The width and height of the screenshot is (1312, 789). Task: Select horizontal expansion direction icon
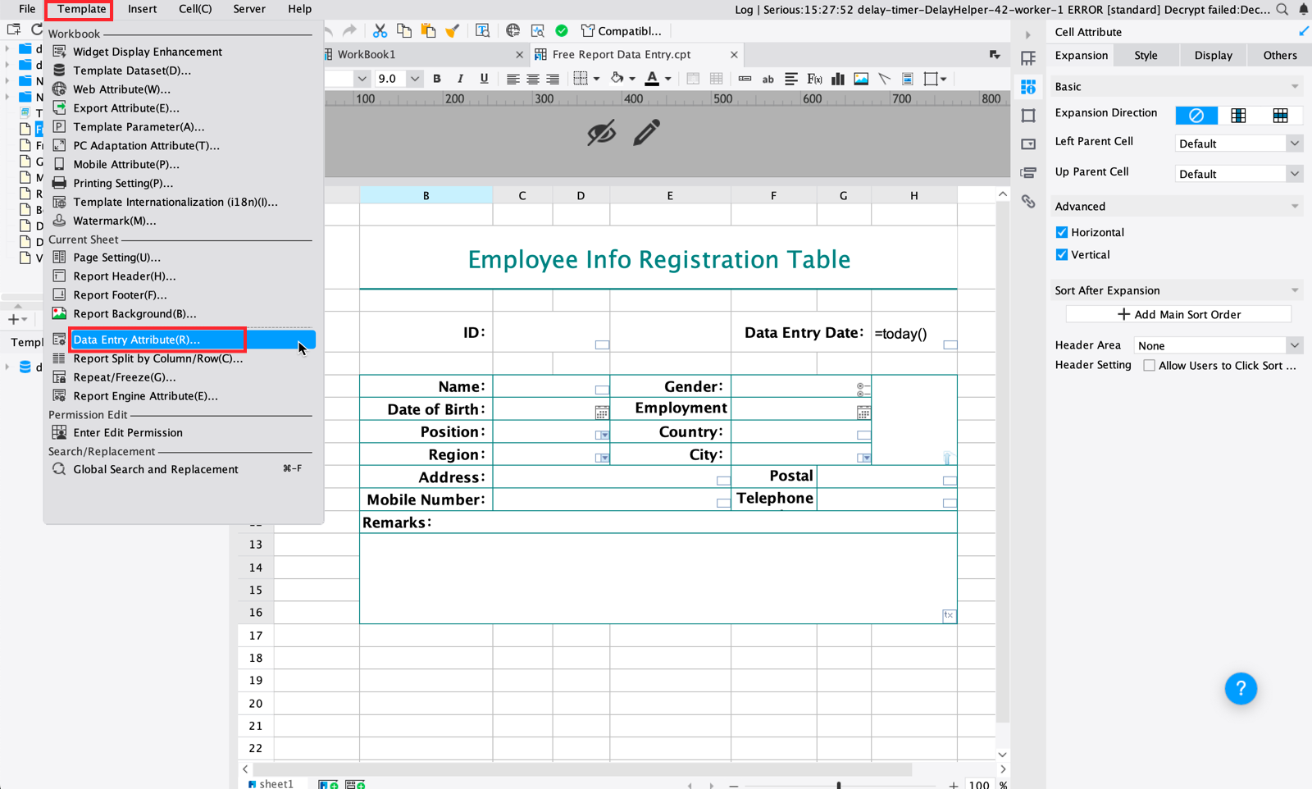point(1280,115)
